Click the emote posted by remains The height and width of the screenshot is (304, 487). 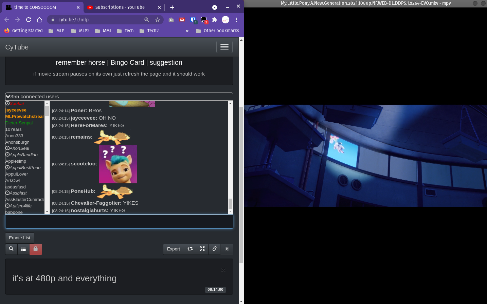coord(112,137)
